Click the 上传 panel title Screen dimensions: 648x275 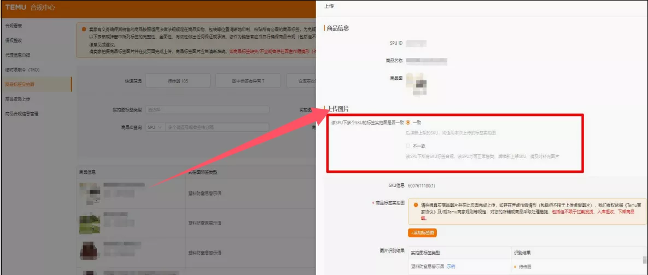tap(329, 6)
